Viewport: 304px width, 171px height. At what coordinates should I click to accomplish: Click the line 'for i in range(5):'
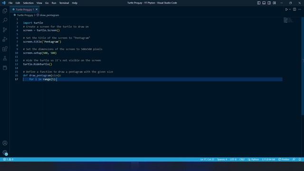(x=43, y=79)
